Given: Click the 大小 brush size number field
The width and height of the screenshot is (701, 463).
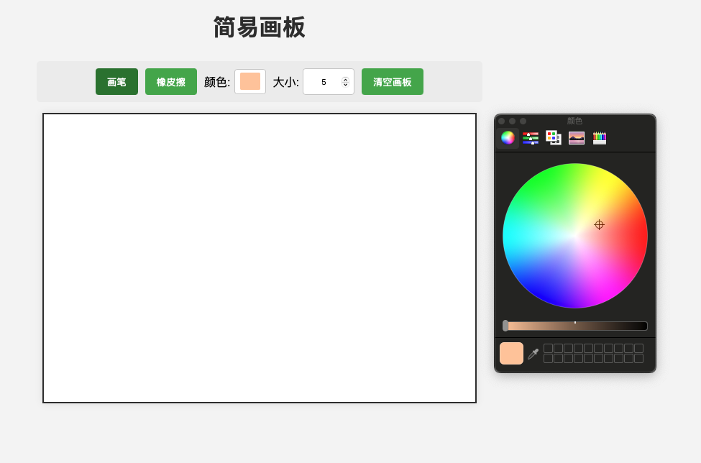Looking at the screenshot, I should pos(323,82).
